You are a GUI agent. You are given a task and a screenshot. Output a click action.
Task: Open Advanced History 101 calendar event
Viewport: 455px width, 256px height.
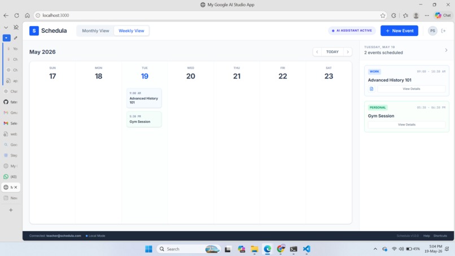coord(144,98)
